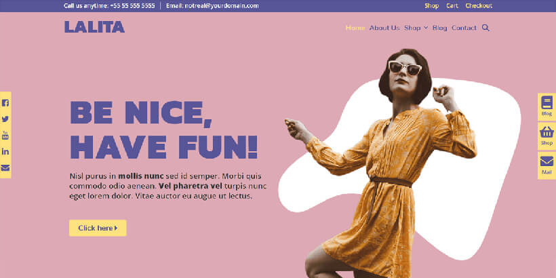This screenshot has width=556, height=278.
Task: Click the email address in top bar
Action: pyautogui.click(x=212, y=6)
